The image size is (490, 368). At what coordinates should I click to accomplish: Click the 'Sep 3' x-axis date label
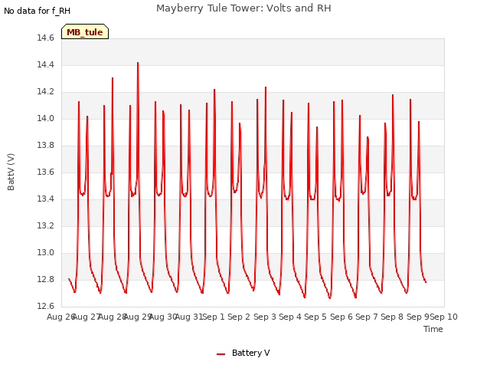tap(265, 317)
